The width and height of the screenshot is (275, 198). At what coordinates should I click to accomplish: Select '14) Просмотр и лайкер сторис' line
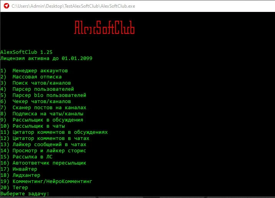[x=43, y=151]
